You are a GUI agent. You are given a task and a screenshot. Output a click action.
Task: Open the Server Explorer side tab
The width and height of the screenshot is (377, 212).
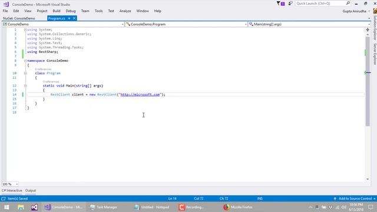coord(375,54)
